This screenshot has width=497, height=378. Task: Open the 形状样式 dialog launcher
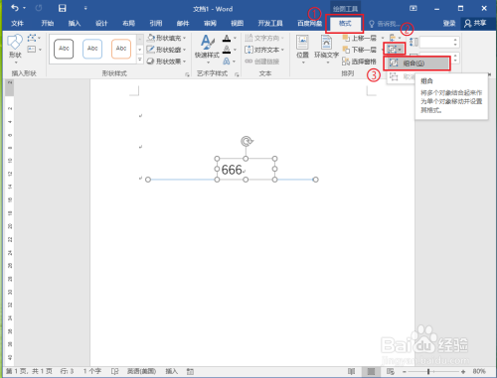pyautogui.click(x=187, y=74)
